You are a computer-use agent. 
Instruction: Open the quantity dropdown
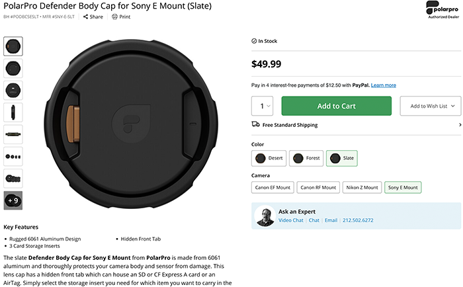click(262, 106)
